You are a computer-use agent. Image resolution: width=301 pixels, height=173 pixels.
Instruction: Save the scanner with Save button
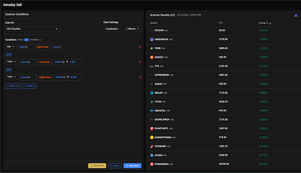[x=115, y=166]
